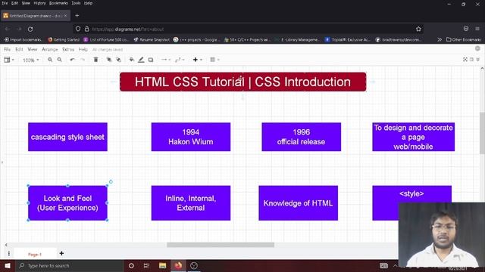This screenshot has height=272, width=485.
Task: Redo the last undone change
Action: (x=83, y=60)
